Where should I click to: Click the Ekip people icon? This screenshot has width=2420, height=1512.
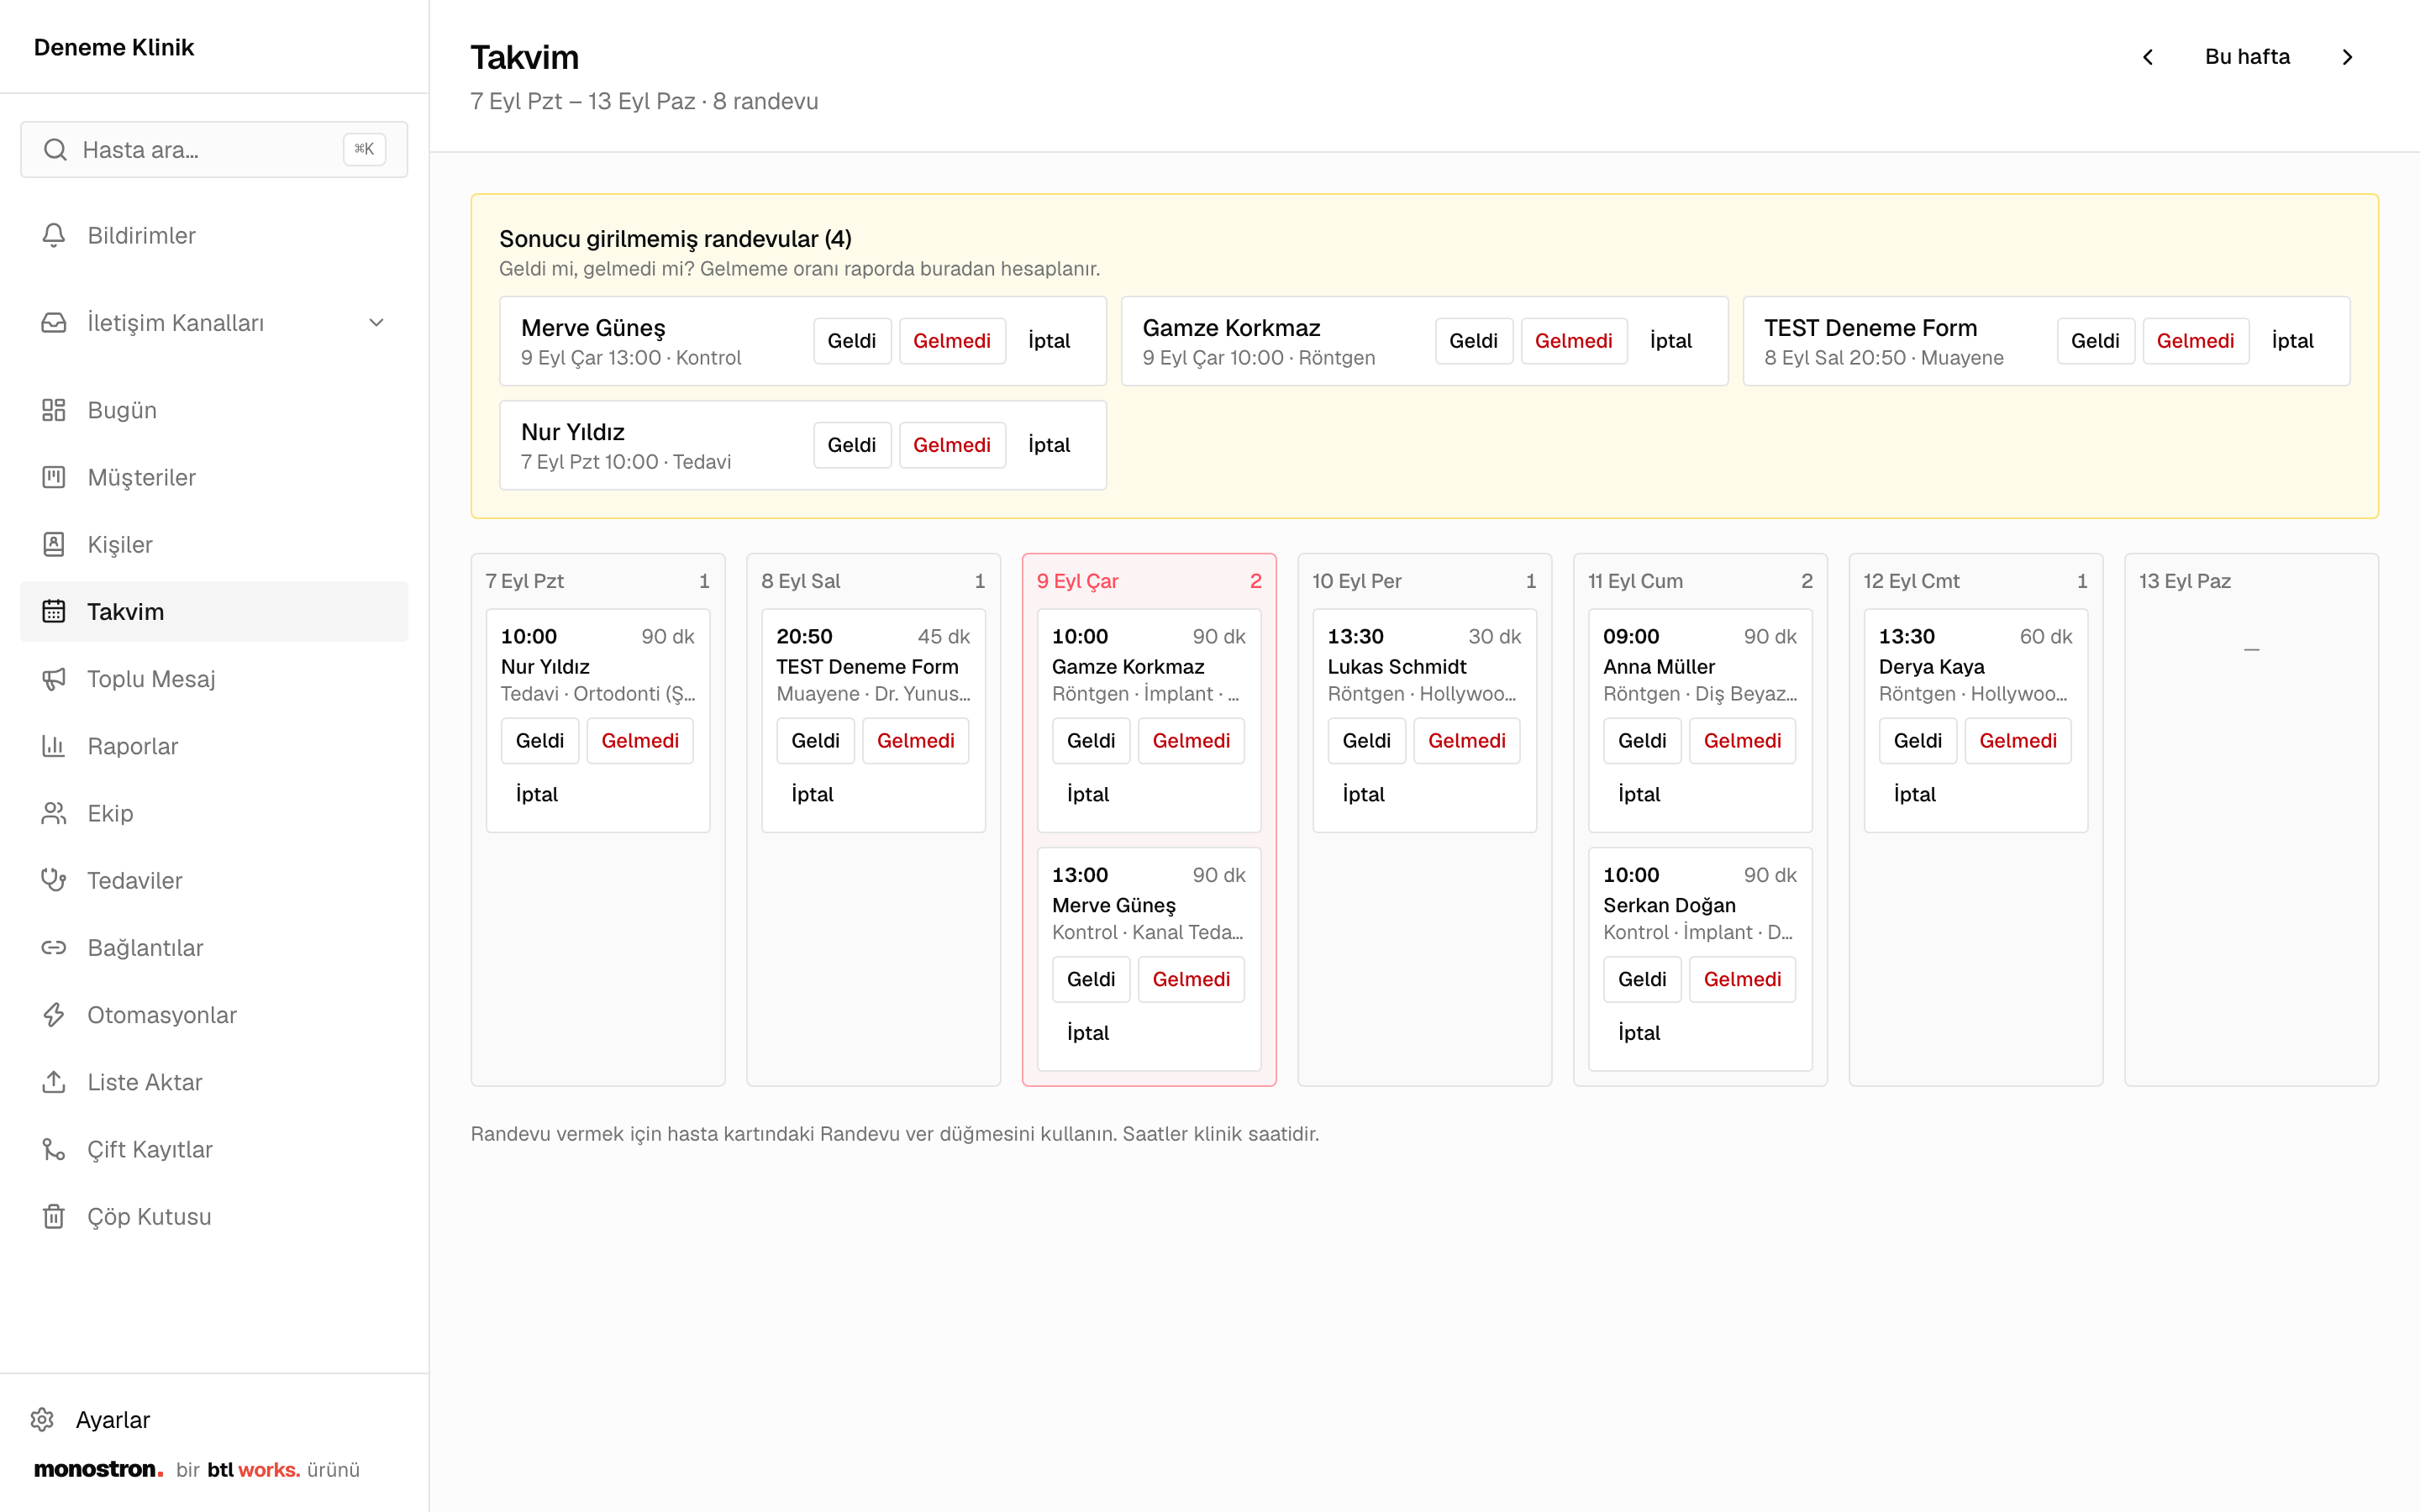click(54, 813)
